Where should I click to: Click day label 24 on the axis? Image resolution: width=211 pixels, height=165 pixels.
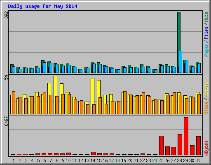(x=155, y=160)
